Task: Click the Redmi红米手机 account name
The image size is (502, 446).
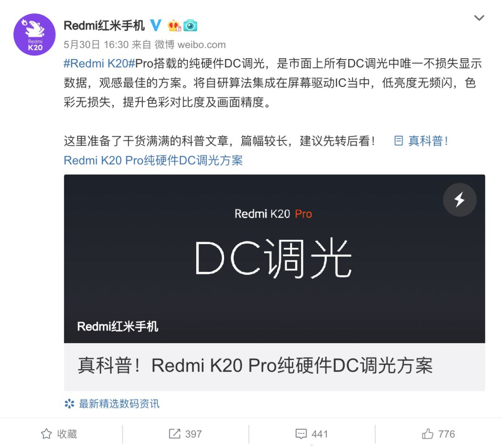Action: click(104, 25)
